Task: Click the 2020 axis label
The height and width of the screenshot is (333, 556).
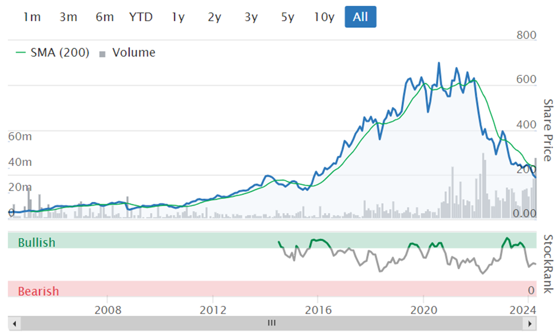Action: tap(424, 311)
